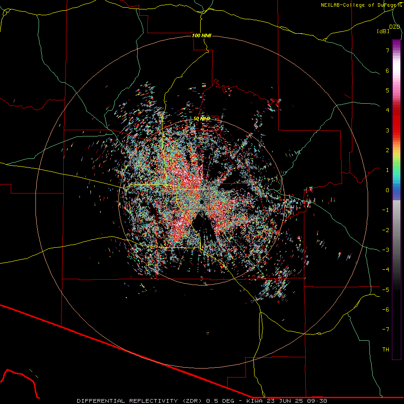The height and width of the screenshot is (404, 404).
Task: Click the -1 scale value
Action: click(x=386, y=210)
